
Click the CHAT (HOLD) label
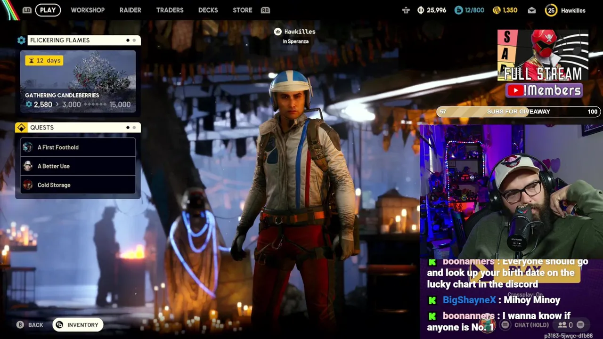[531, 325]
